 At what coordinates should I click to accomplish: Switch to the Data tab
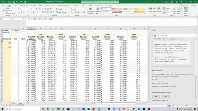41,5
